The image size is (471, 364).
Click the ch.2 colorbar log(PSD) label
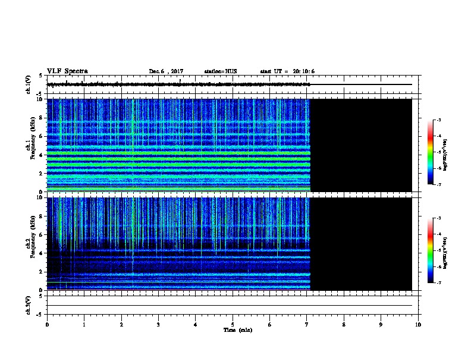[x=445, y=253]
